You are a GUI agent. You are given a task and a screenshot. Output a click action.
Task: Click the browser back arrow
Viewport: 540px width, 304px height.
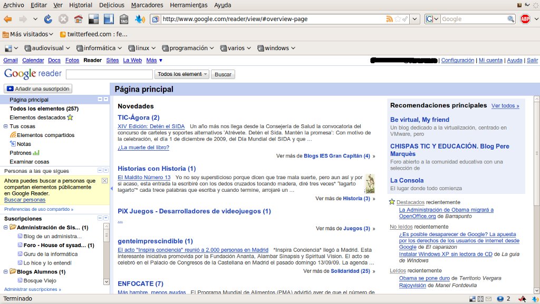point(8,19)
